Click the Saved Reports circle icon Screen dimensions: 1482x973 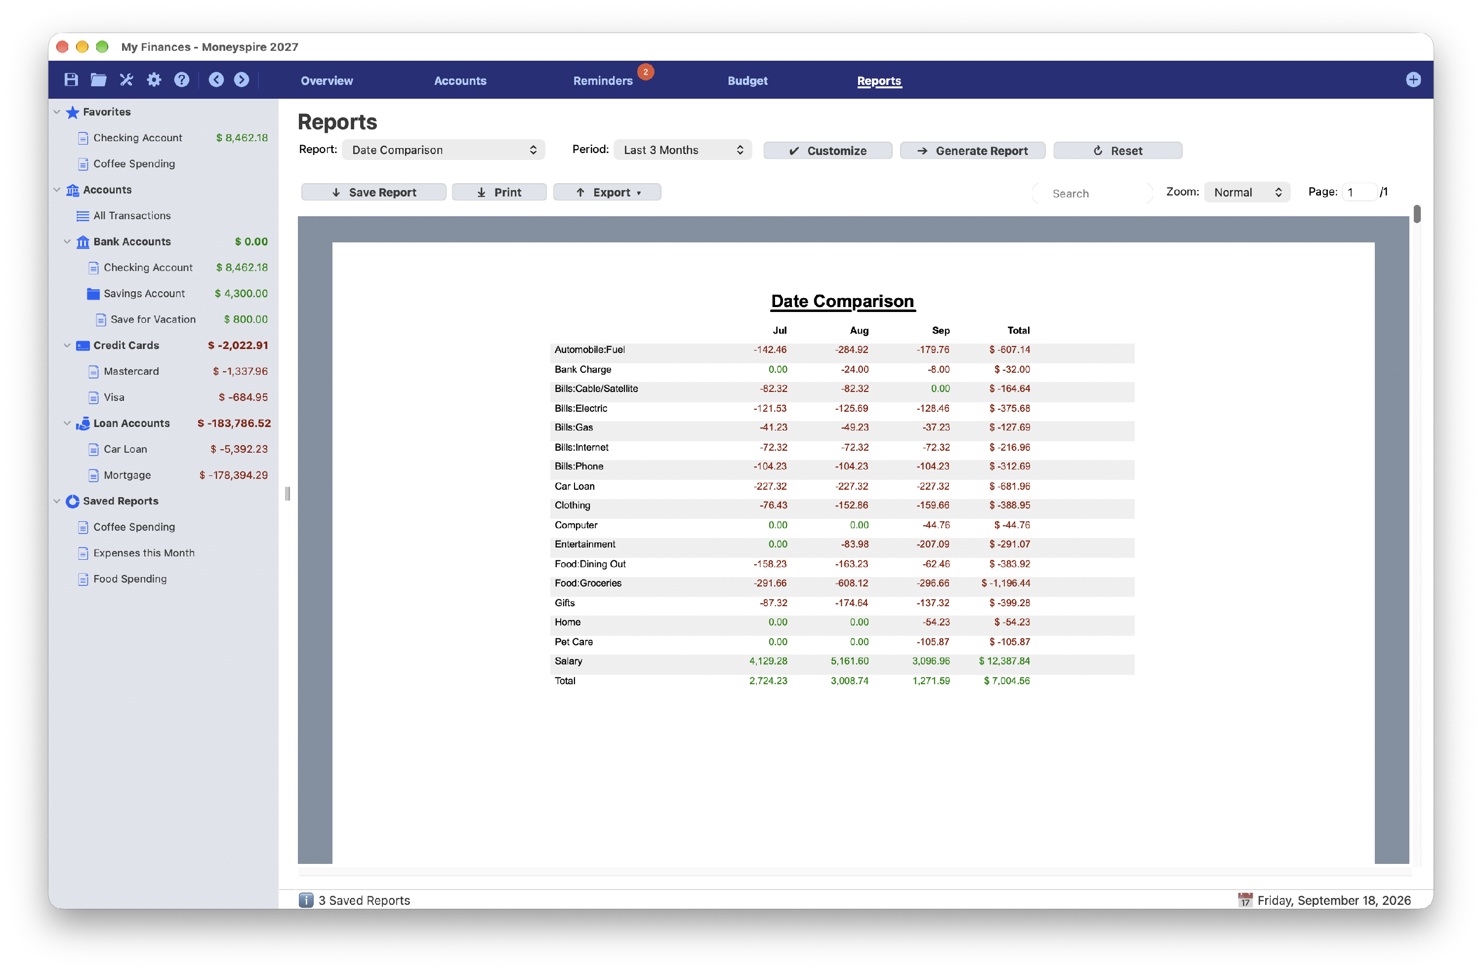72,501
